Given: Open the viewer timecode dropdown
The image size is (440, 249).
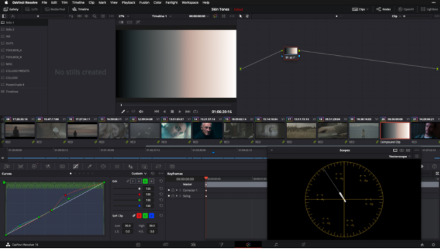Looking at the screenshot, I should pos(199,17).
